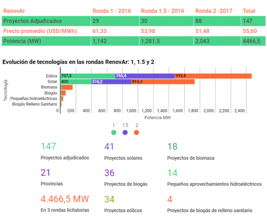The height and width of the screenshot is (216, 267).
Task: Click the 'Biogás Relleno Sanitario' axis label
Action: click(34, 104)
